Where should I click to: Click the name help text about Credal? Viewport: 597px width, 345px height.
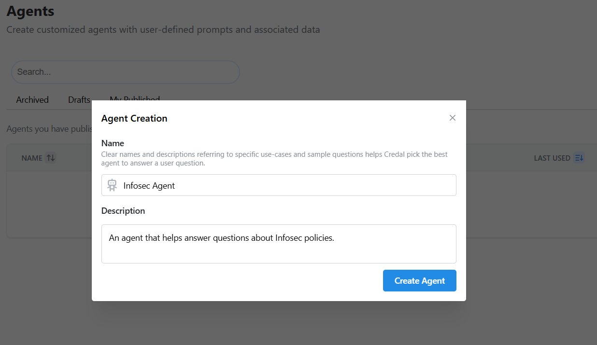(274, 159)
